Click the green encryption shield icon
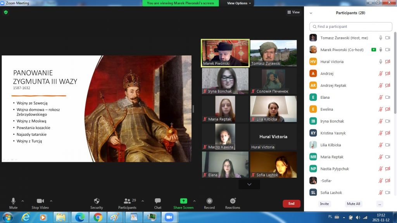 [6, 12]
